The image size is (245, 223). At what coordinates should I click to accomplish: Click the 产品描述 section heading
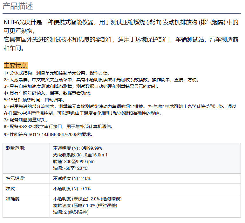click(x=18, y=6)
